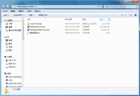Open recent pages dropdown beside Forward button

(10, 7)
